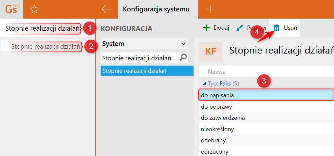Click the KF tile badge
Image resolution: width=334 pixels, height=156 pixels.
pos(211,51)
